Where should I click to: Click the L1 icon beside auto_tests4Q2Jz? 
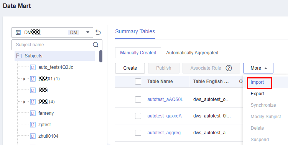coord(33,67)
